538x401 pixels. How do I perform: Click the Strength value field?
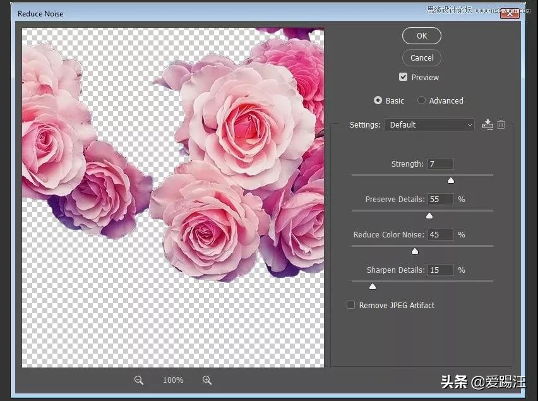440,164
